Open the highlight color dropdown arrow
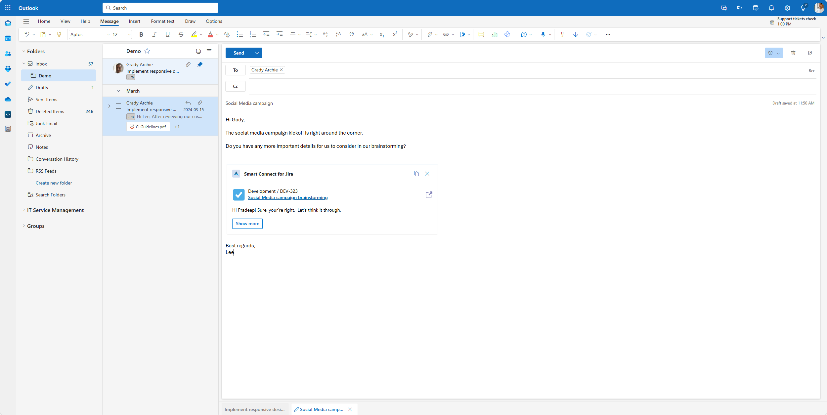This screenshot has width=827, height=415. click(x=201, y=34)
